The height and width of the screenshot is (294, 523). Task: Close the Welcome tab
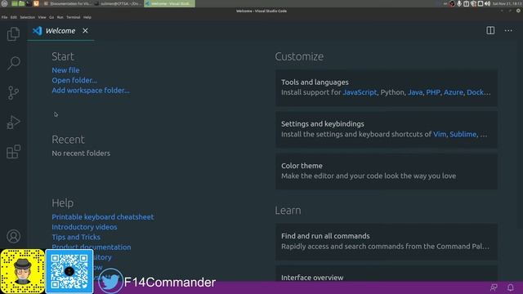pos(85,31)
